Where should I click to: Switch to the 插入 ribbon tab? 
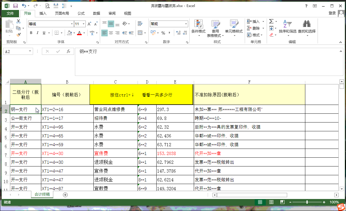[x=43, y=13]
